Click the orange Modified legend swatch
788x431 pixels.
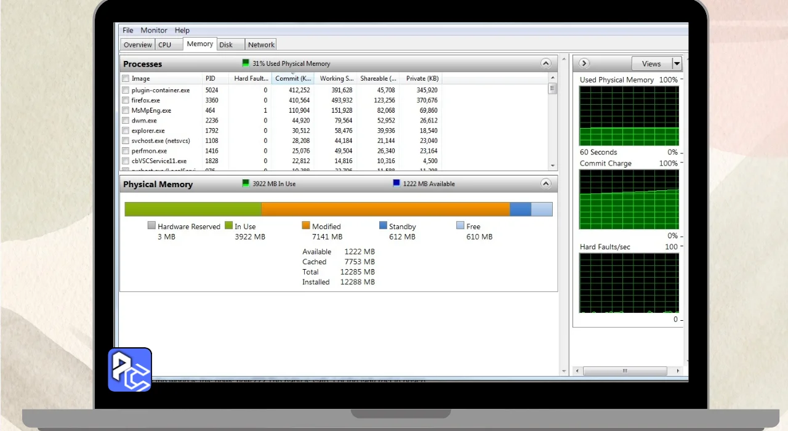tap(306, 225)
